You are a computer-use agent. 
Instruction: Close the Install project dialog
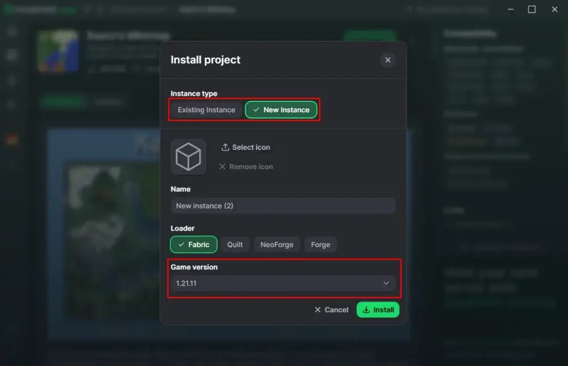[388, 59]
